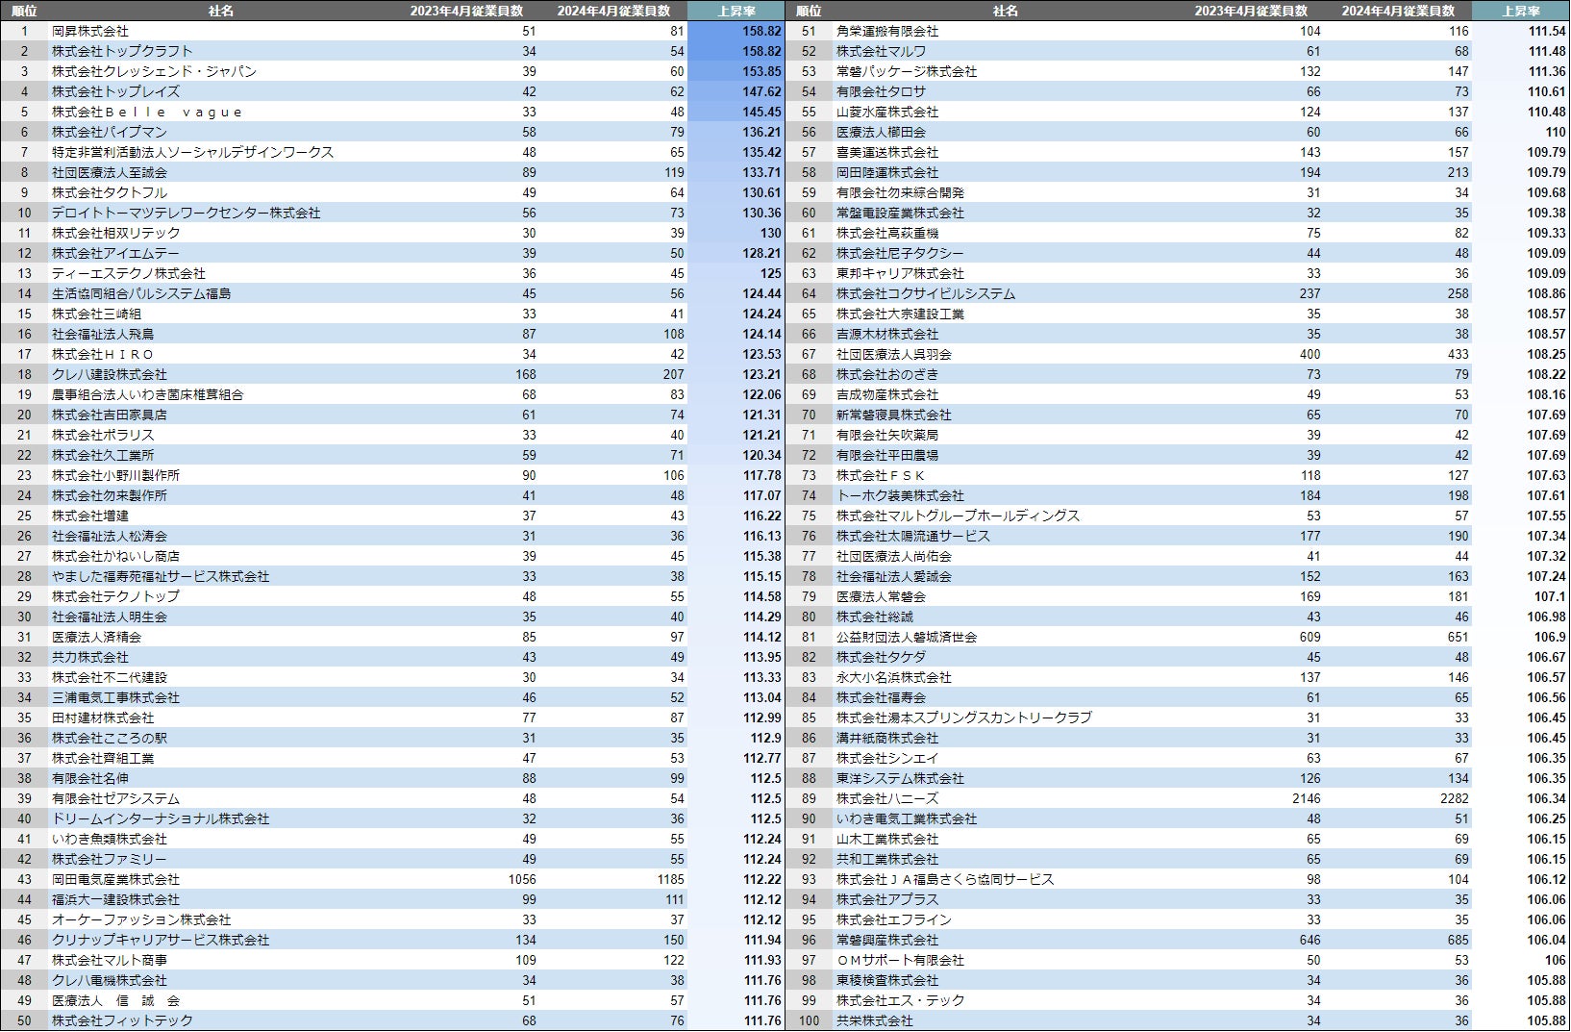Click the 2282 employee count value
1571x1032 pixels.
[1454, 798]
